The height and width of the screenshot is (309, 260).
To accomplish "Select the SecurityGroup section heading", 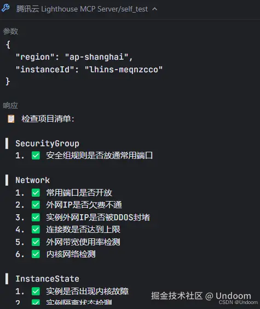I will (x=47, y=144).
